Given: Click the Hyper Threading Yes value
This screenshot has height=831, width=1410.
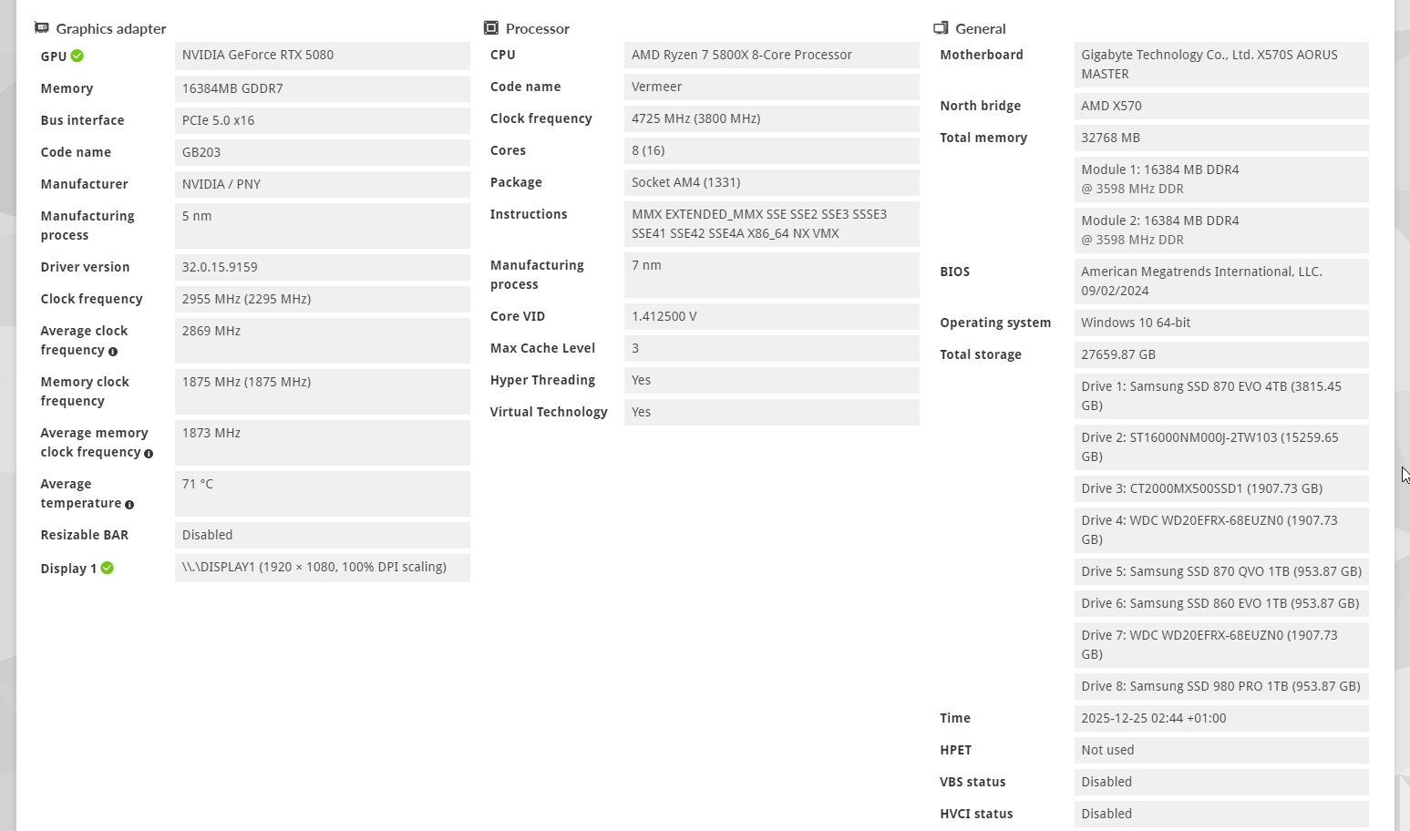Looking at the screenshot, I should point(772,380).
